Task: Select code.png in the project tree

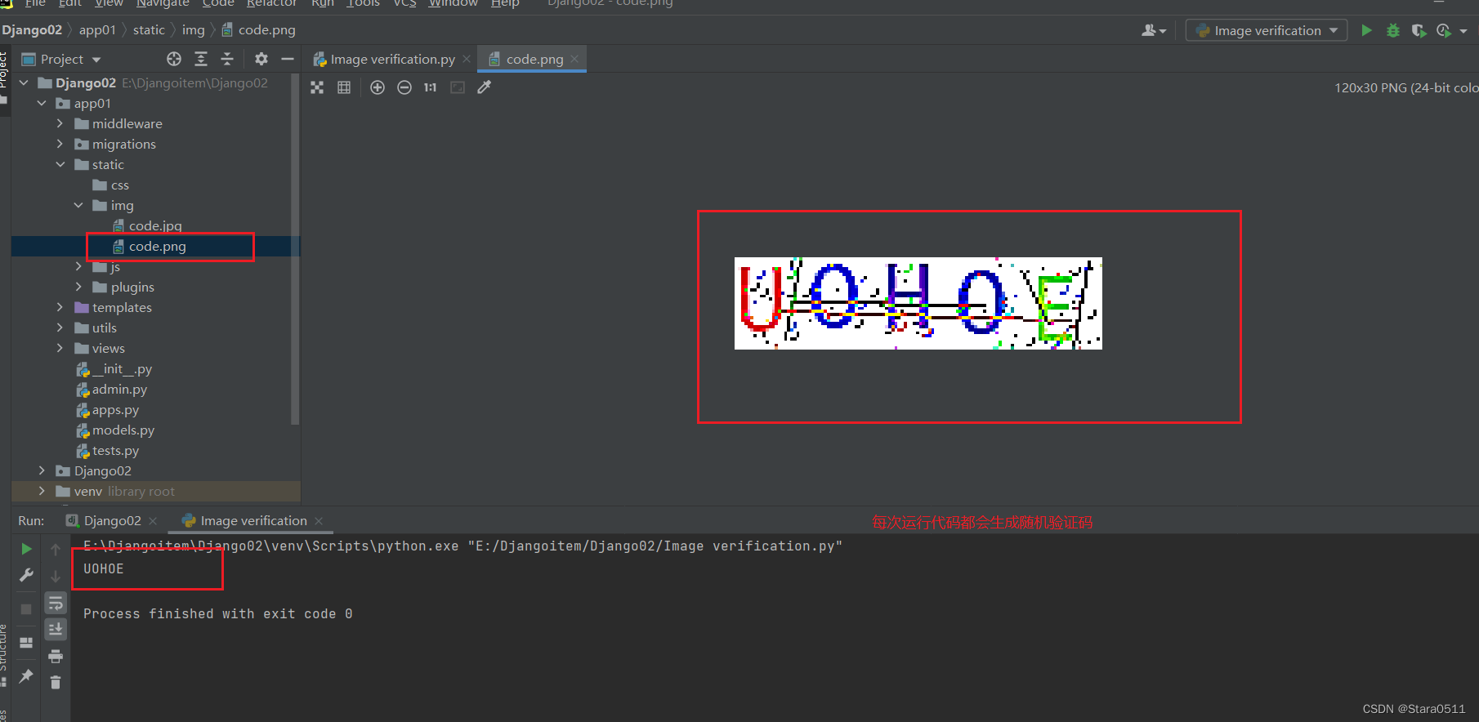Action: 150,246
